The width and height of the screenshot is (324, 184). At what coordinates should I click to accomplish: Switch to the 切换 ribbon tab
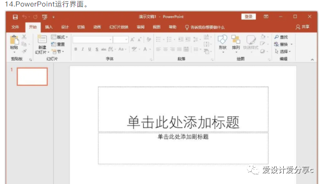(x=81, y=27)
